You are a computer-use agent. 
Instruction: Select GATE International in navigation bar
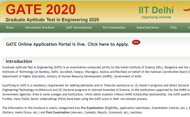point(79,27)
